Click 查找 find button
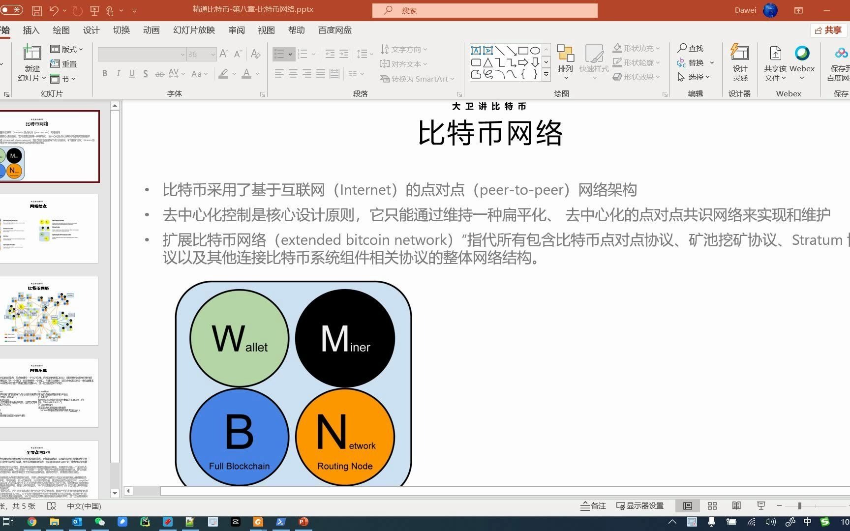850x531 pixels. click(x=691, y=48)
